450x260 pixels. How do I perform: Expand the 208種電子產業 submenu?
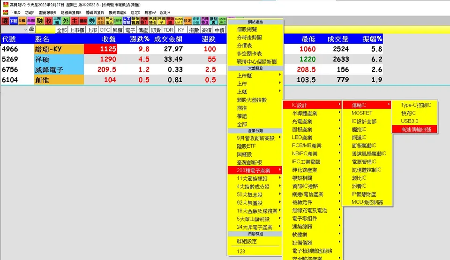255,170
